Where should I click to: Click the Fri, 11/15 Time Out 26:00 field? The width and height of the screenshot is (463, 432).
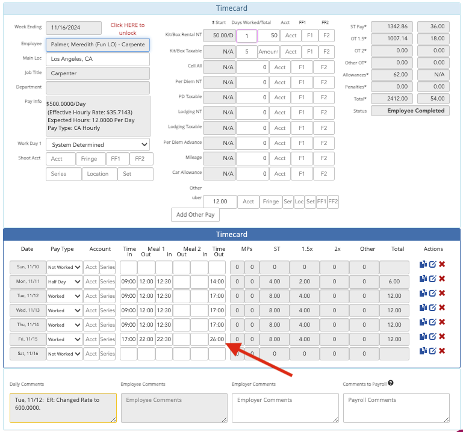(217, 339)
